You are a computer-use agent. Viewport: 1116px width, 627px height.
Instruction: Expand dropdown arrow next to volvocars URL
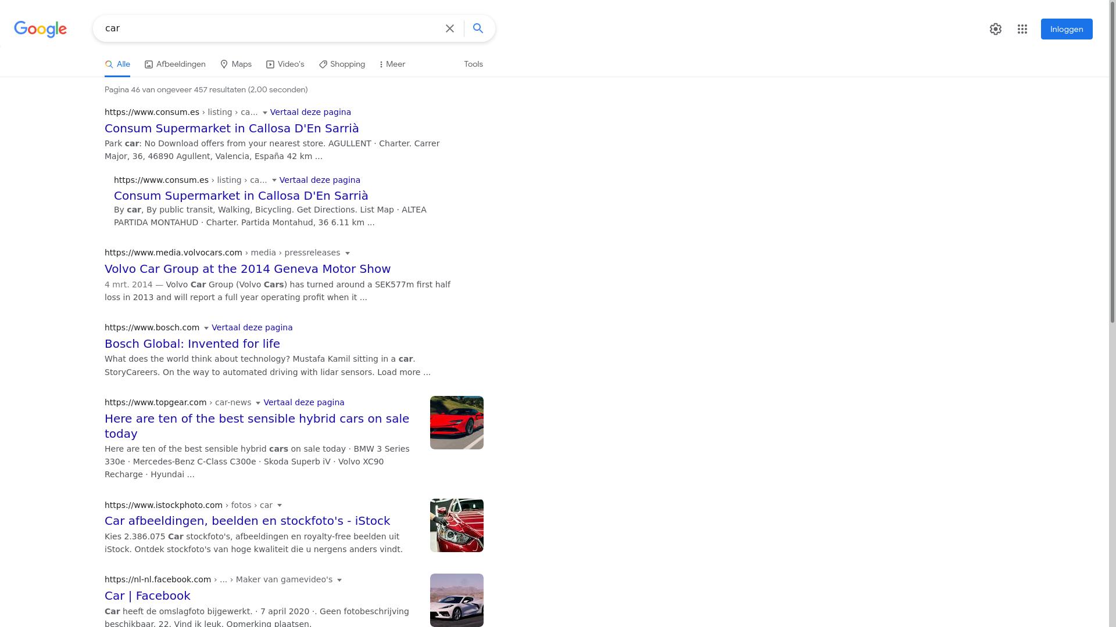[x=348, y=253]
